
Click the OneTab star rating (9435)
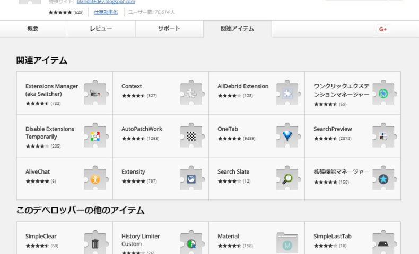pyautogui.click(x=237, y=138)
